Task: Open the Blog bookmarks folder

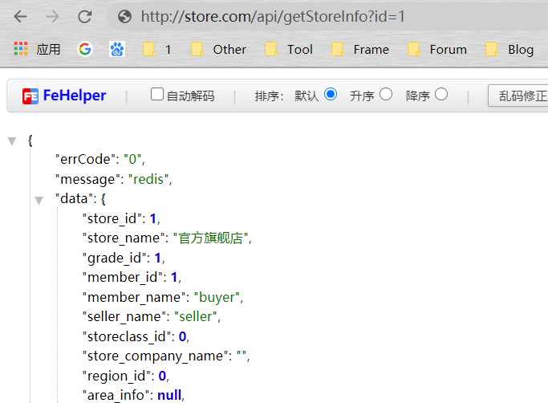Action: [x=509, y=49]
